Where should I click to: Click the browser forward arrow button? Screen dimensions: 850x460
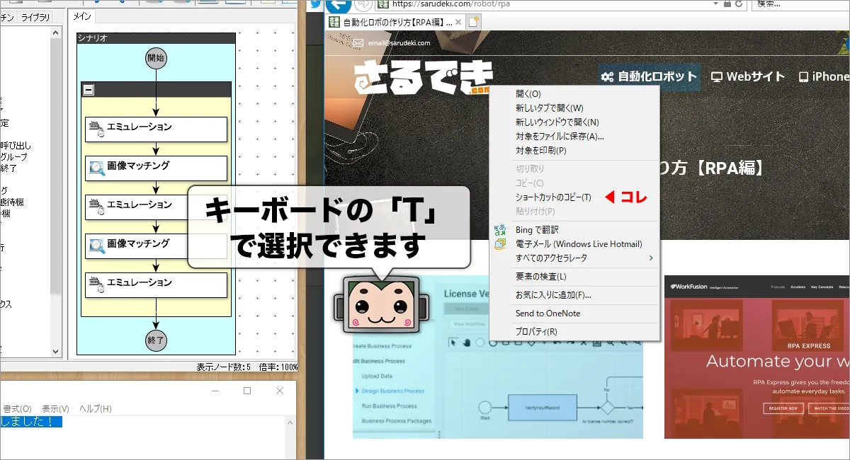(363, 4)
